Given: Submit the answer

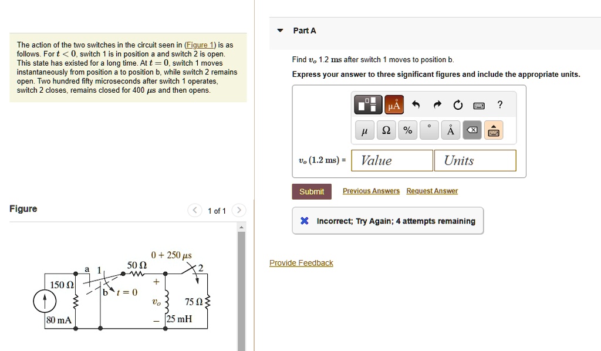Looking at the screenshot, I should click(x=311, y=191).
